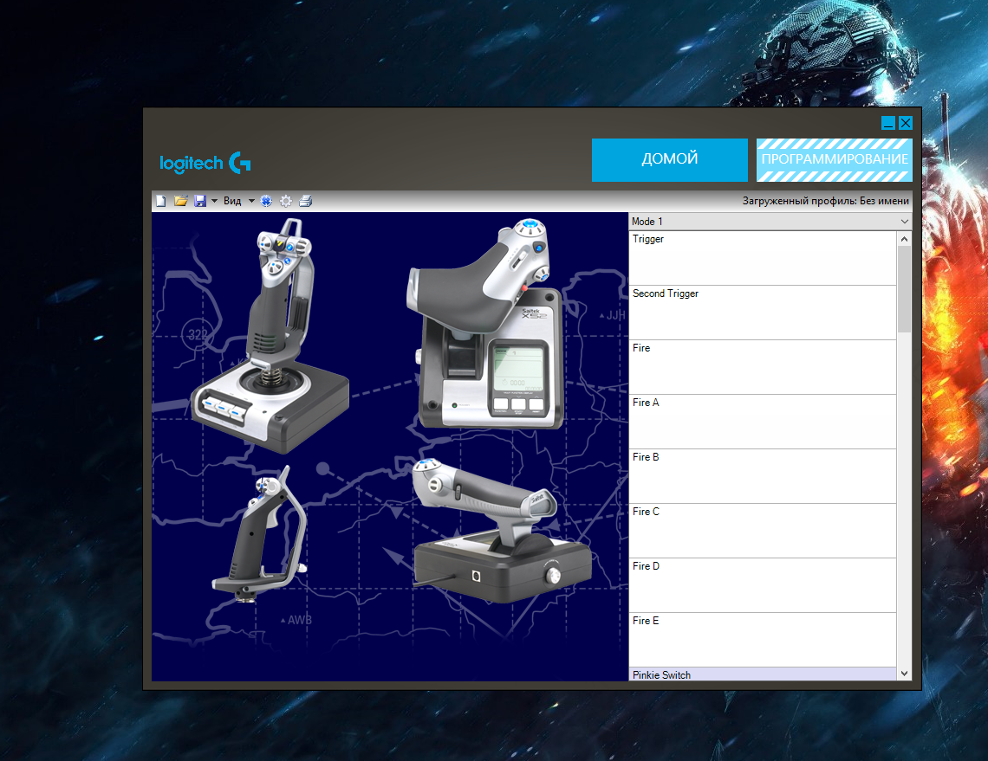Open settings with the gear icon

tap(286, 201)
